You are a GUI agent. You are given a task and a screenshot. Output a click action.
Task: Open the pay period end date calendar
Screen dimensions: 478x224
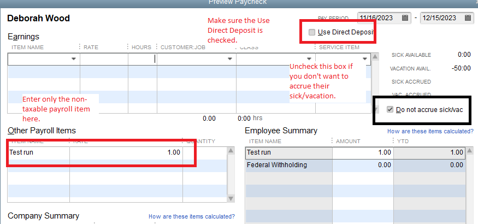click(x=468, y=17)
